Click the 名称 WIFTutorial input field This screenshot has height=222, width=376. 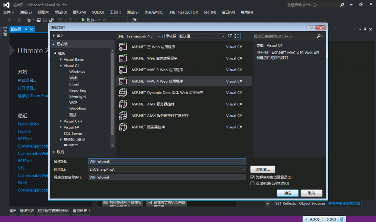(x=167, y=161)
